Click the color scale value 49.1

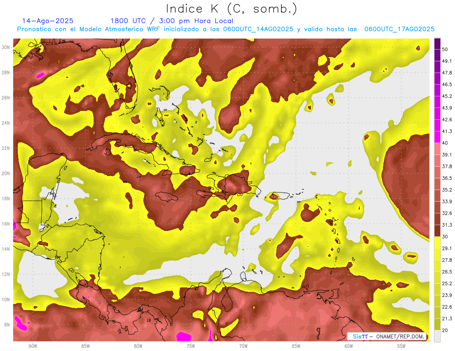click(447, 61)
